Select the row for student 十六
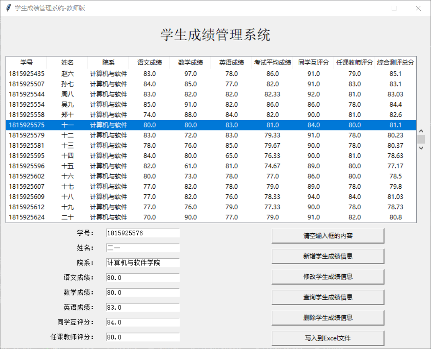 coord(211,176)
